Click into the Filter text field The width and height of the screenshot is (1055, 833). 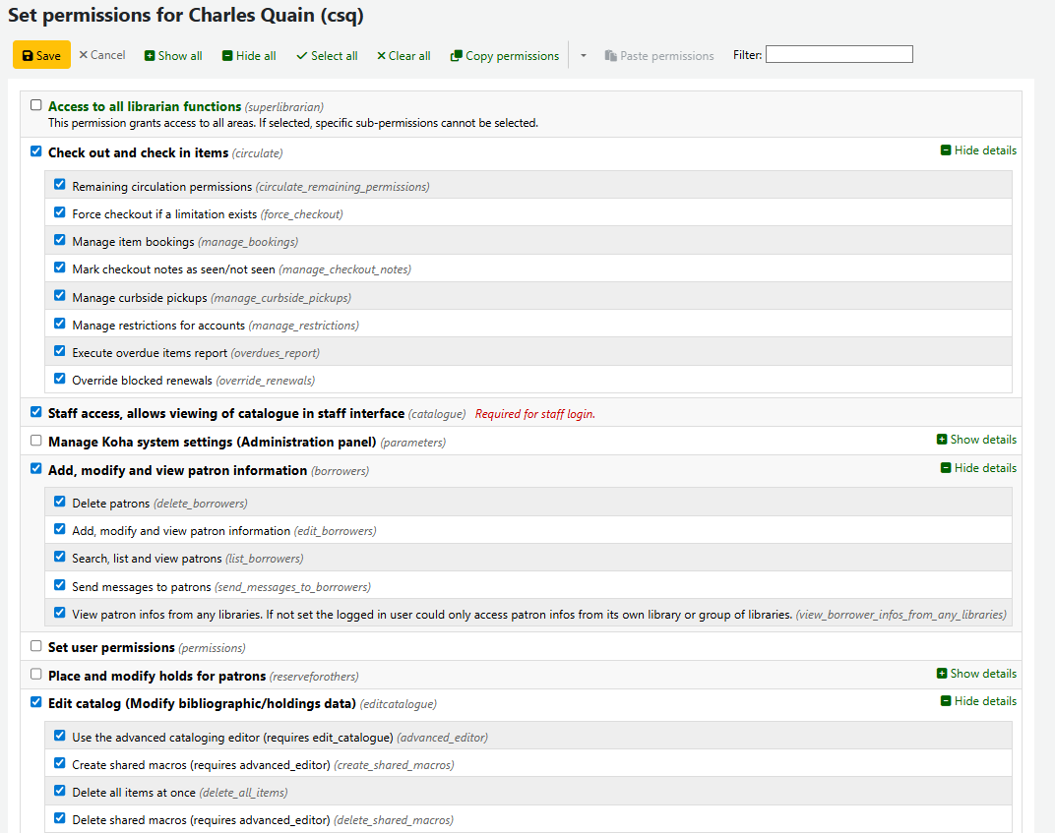pos(838,55)
